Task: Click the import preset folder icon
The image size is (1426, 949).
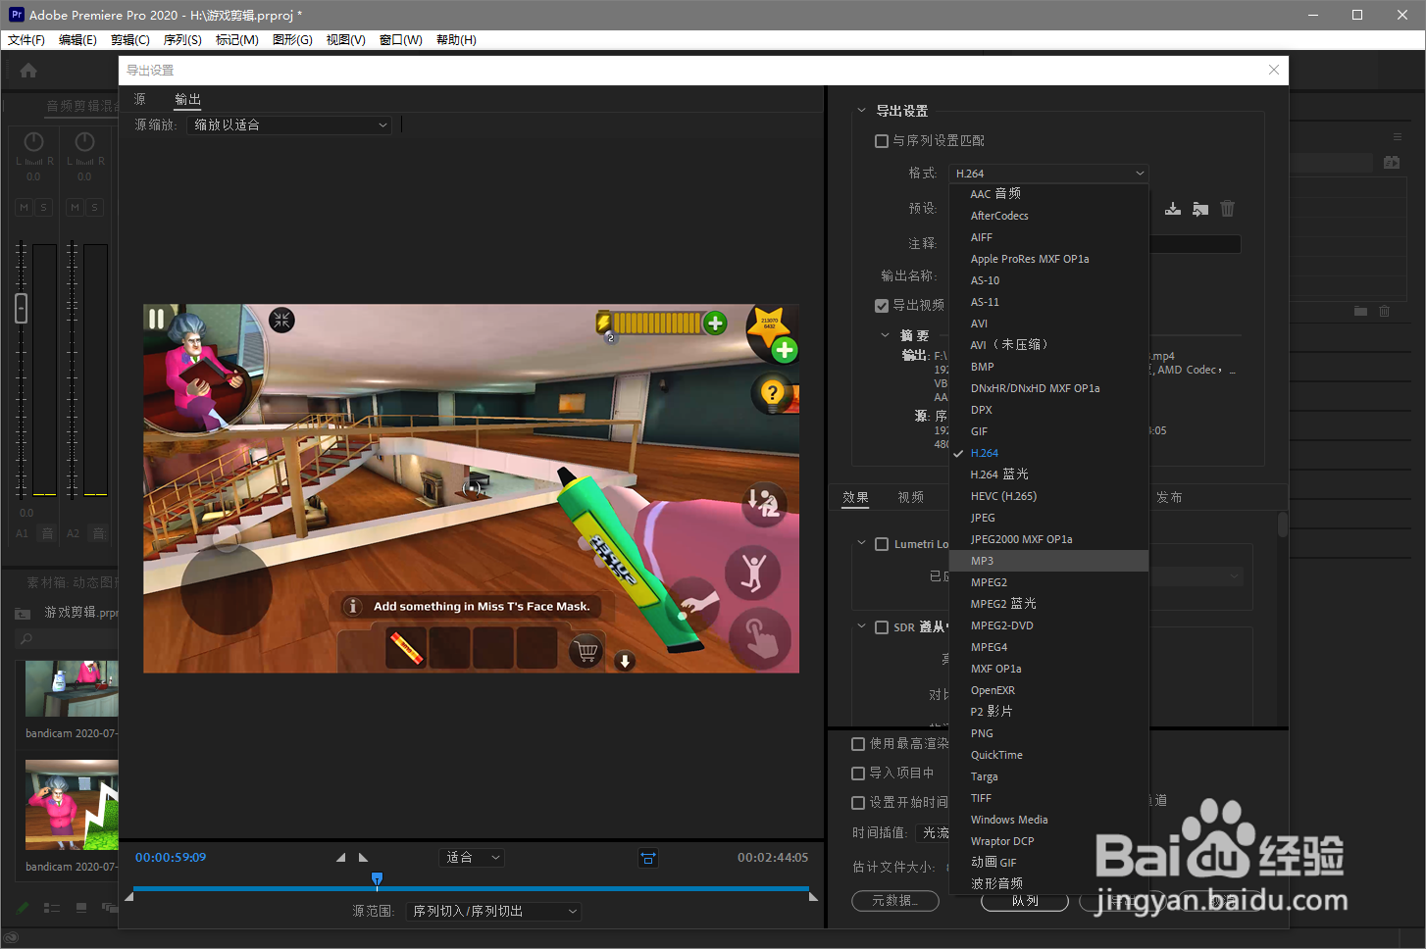Action: 1200,209
